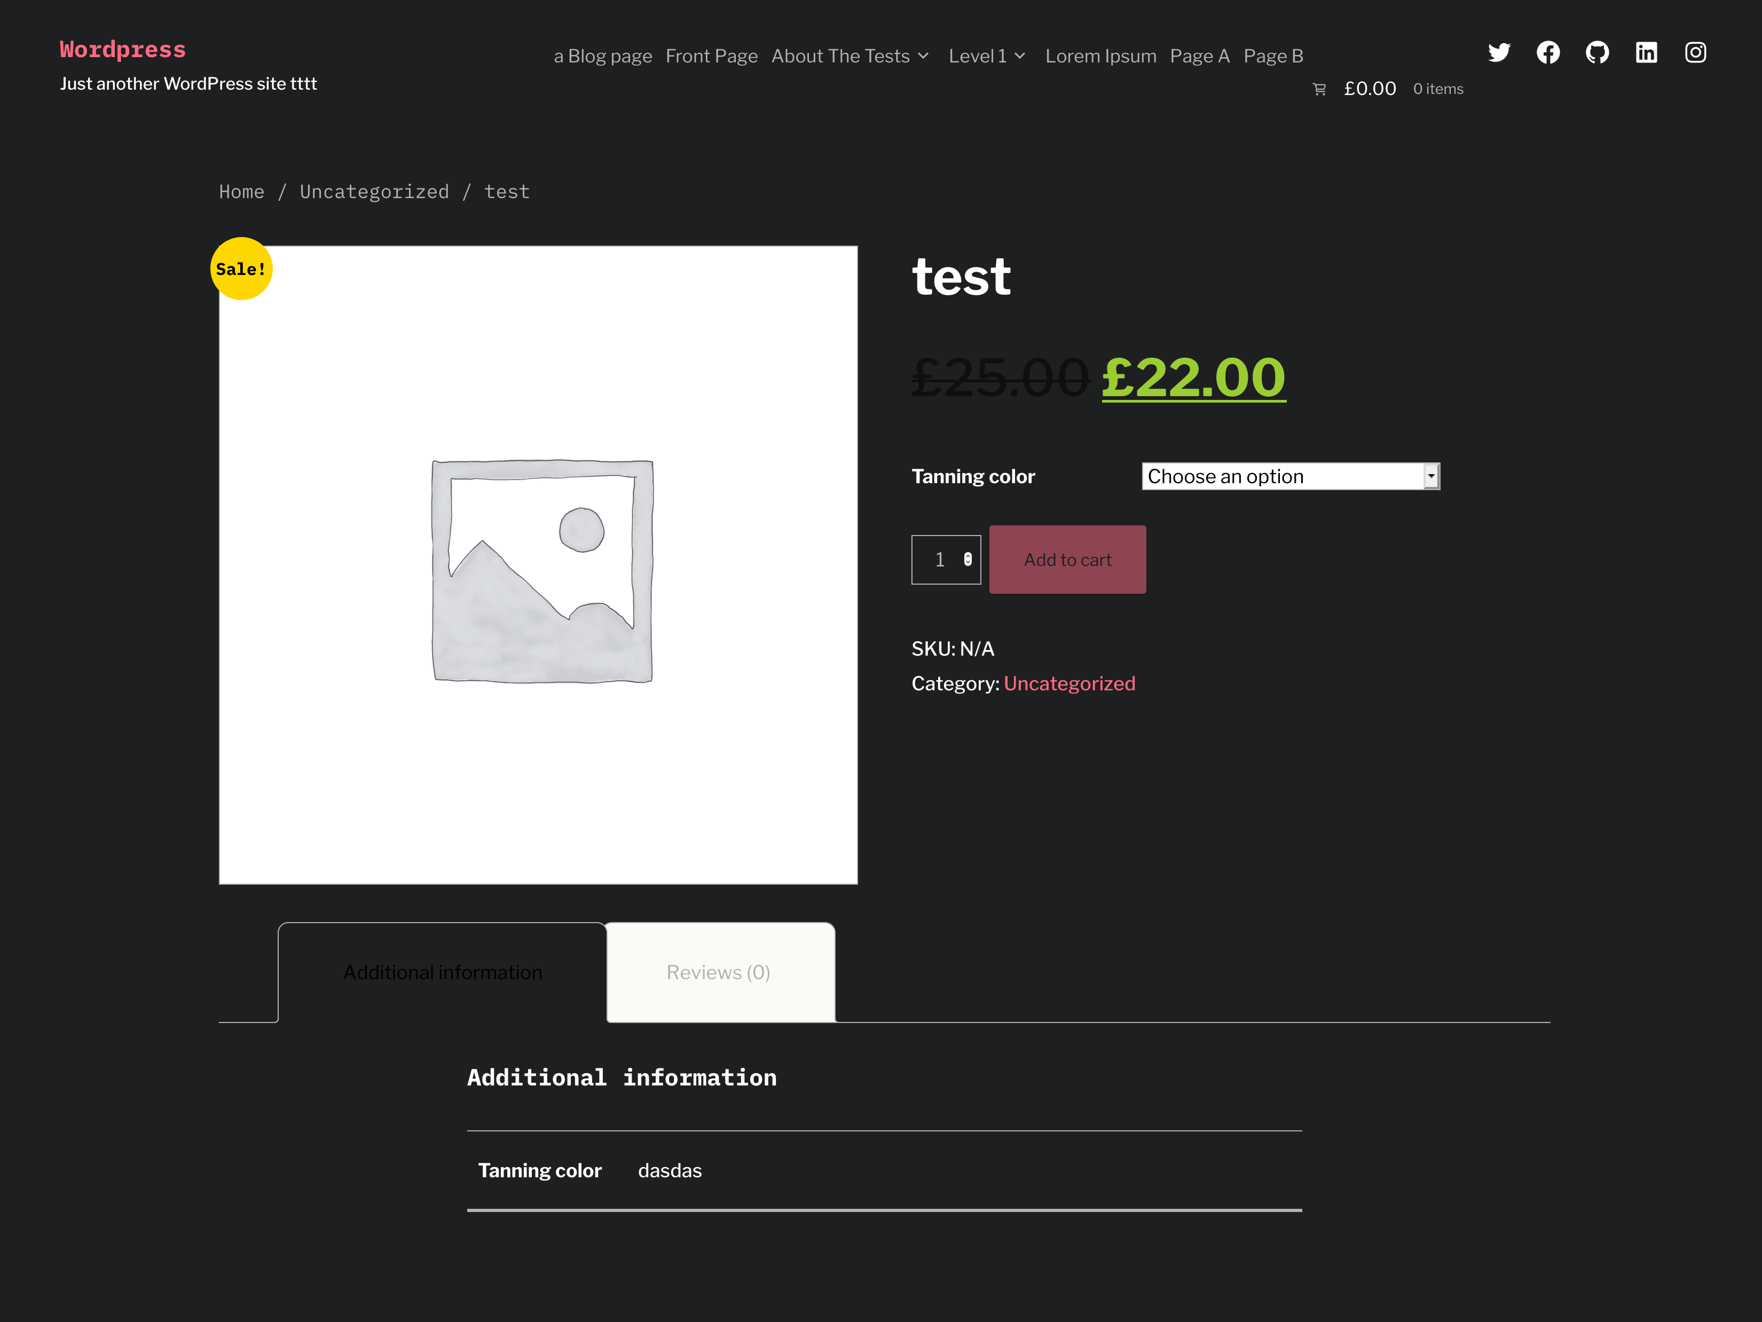This screenshot has width=1762, height=1322.
Task: Open the Page A menu item
Action: (x=1200, y=56)
